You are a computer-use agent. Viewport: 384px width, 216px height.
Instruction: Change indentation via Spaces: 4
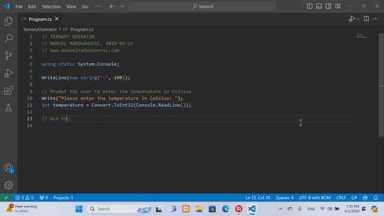tap(284, 197)
